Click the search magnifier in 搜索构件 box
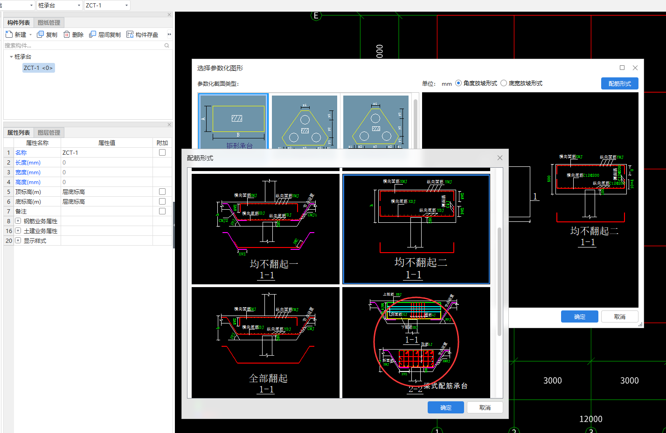Screen dimensions: 666x433 pyautogui.click(x=167, y=46)
